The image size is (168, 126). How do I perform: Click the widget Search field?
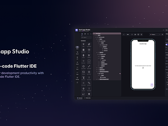[86, 37]
